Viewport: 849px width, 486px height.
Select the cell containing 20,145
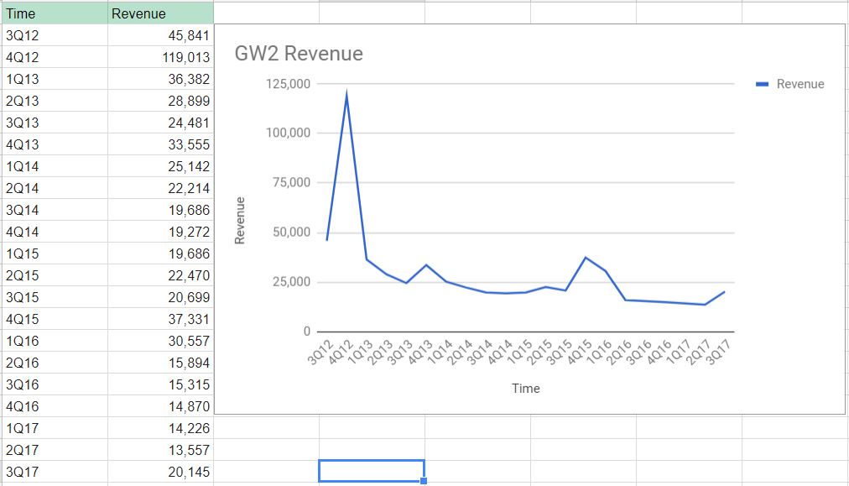tap(159, 472)
